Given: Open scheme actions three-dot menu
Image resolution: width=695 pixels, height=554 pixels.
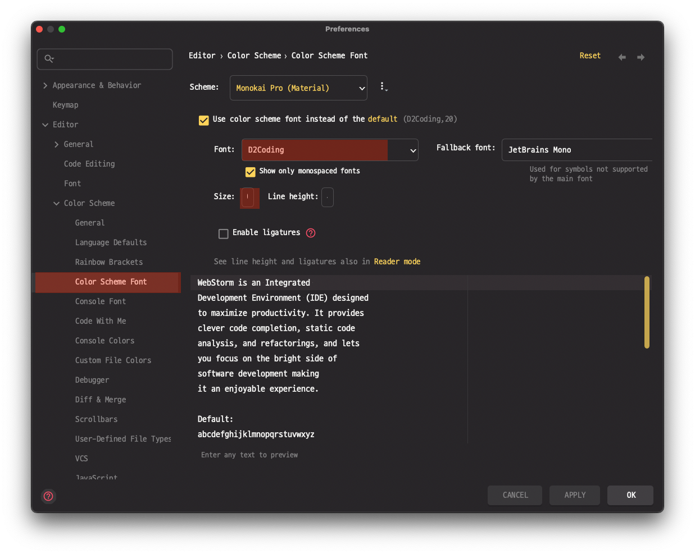Looking at the screenshot, I should click(383, 86).
